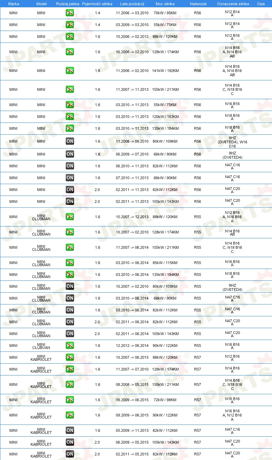Click petrol icon in R56 135kW / 184KM row
The width and height of the screenshot is (272, 460).
(70, 128)
